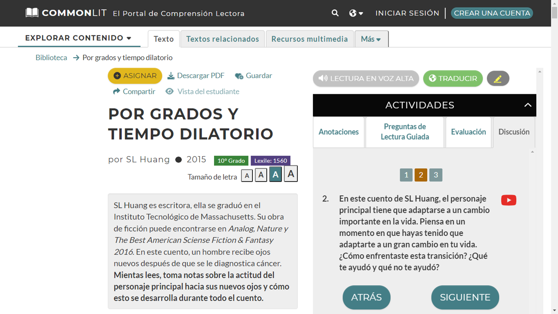Choose the largest Tamaño de letra option
This screenshot has width=558, height=314.
point(290,174)
